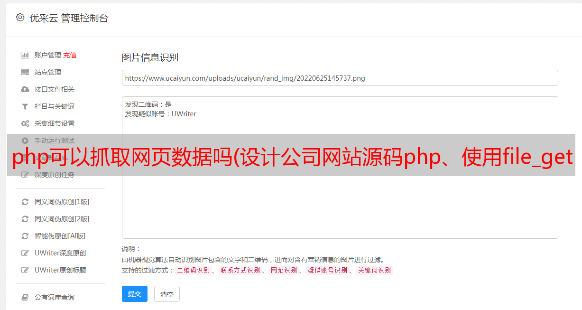Viewport: 582px width, 310px height.
Task: Click the 二维码识别 filter tag
Action: (x=194, y=270)
